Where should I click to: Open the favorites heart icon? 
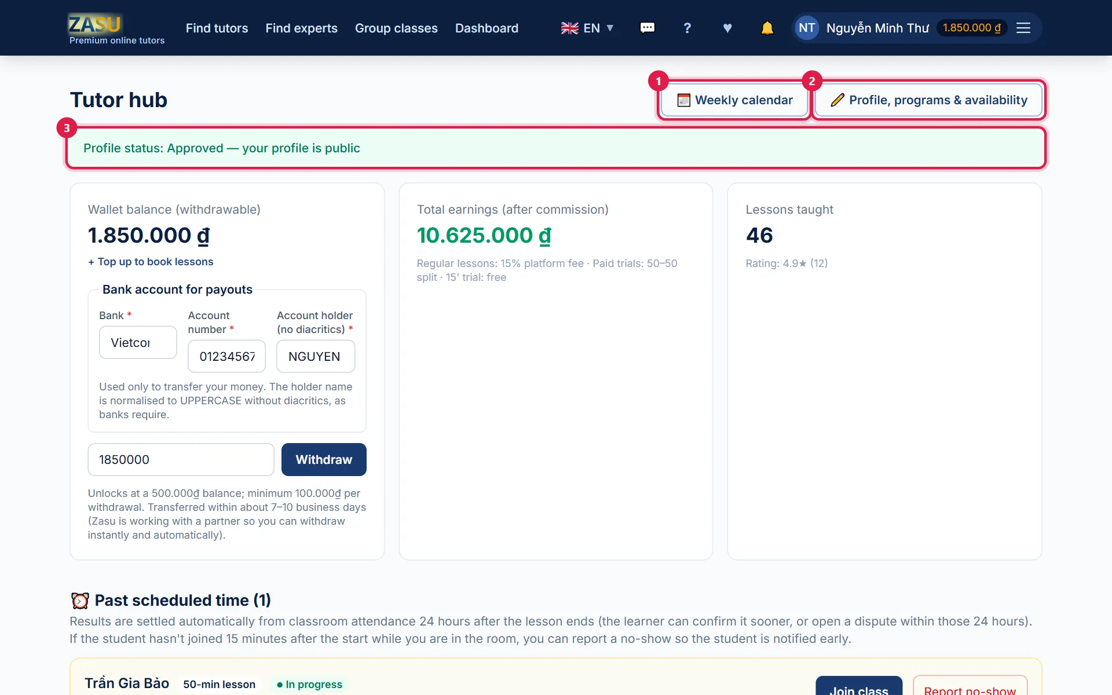tap(727, 28)
